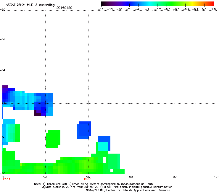Click the colorbar label -4
The height and width of the screenshot is (192, 219).
point(137,9)
